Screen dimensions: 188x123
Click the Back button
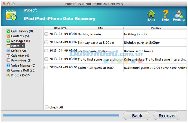pyautogui.click(x=137, y=116)
